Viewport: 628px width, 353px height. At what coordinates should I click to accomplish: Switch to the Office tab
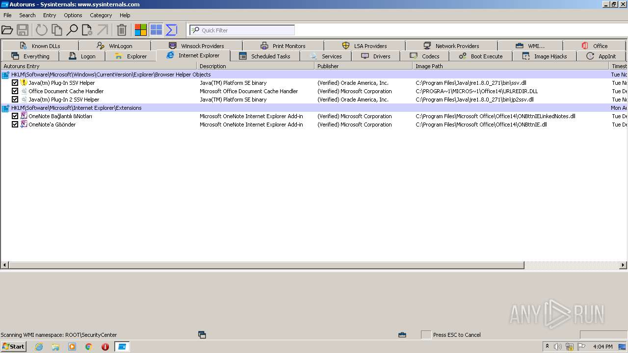tap(594, 46)
